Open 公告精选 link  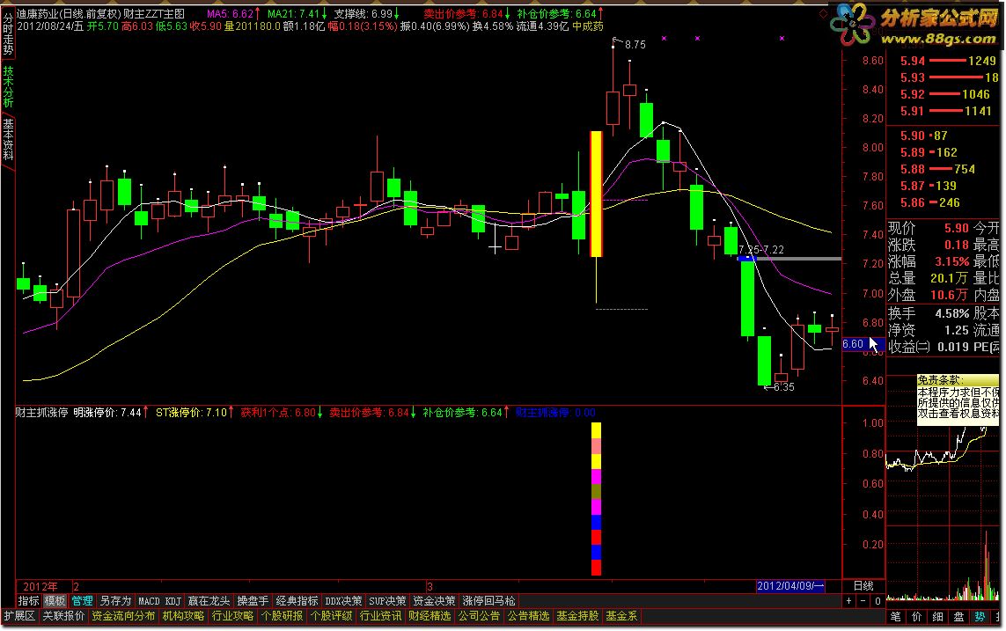(529, 616)
